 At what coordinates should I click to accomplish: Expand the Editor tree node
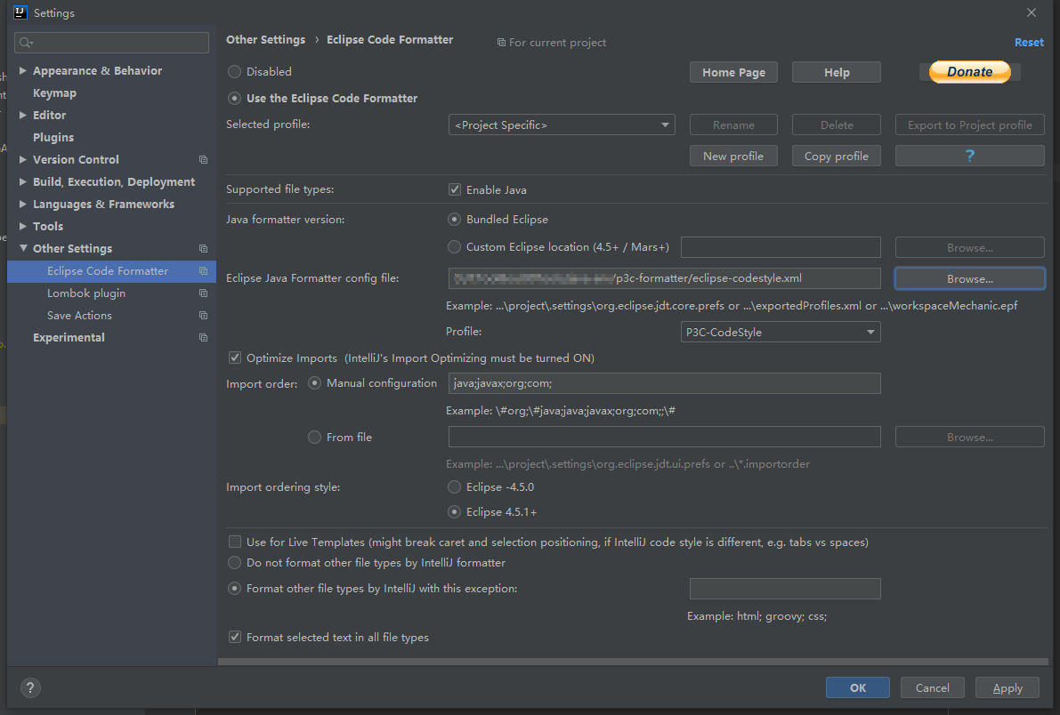23,115
